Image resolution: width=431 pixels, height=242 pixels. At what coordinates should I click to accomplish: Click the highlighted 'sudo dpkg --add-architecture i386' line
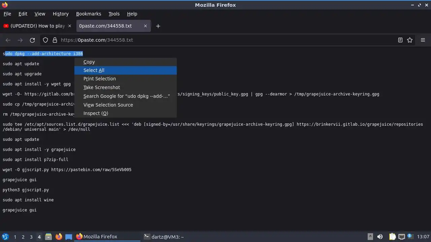(x=43, y=54)
